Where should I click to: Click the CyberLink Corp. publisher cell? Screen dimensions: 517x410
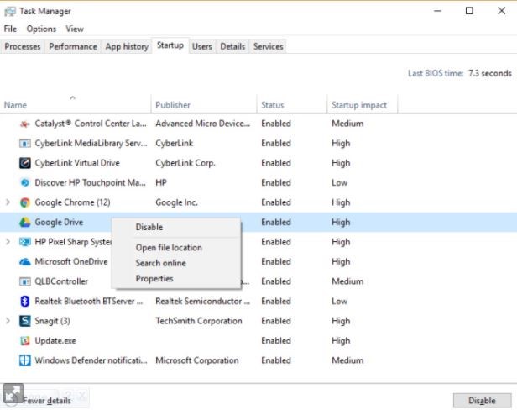185,163
